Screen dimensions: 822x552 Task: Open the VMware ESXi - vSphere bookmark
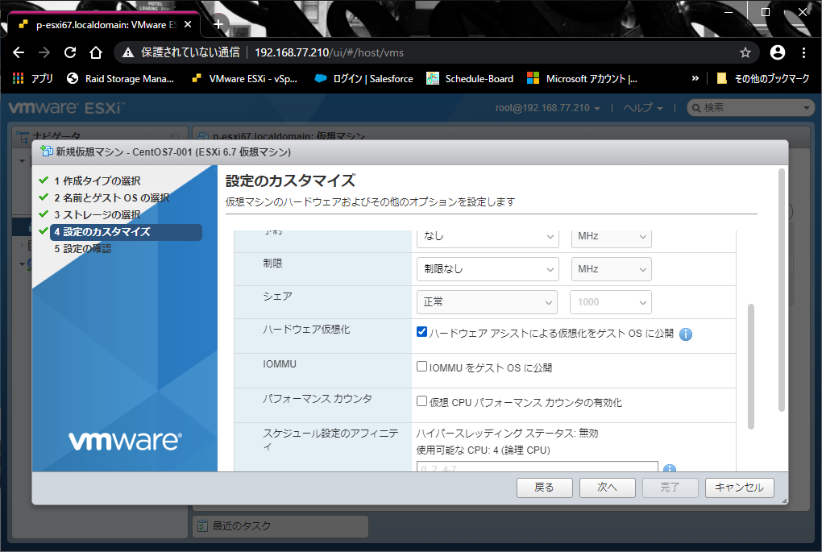[244, 79]
